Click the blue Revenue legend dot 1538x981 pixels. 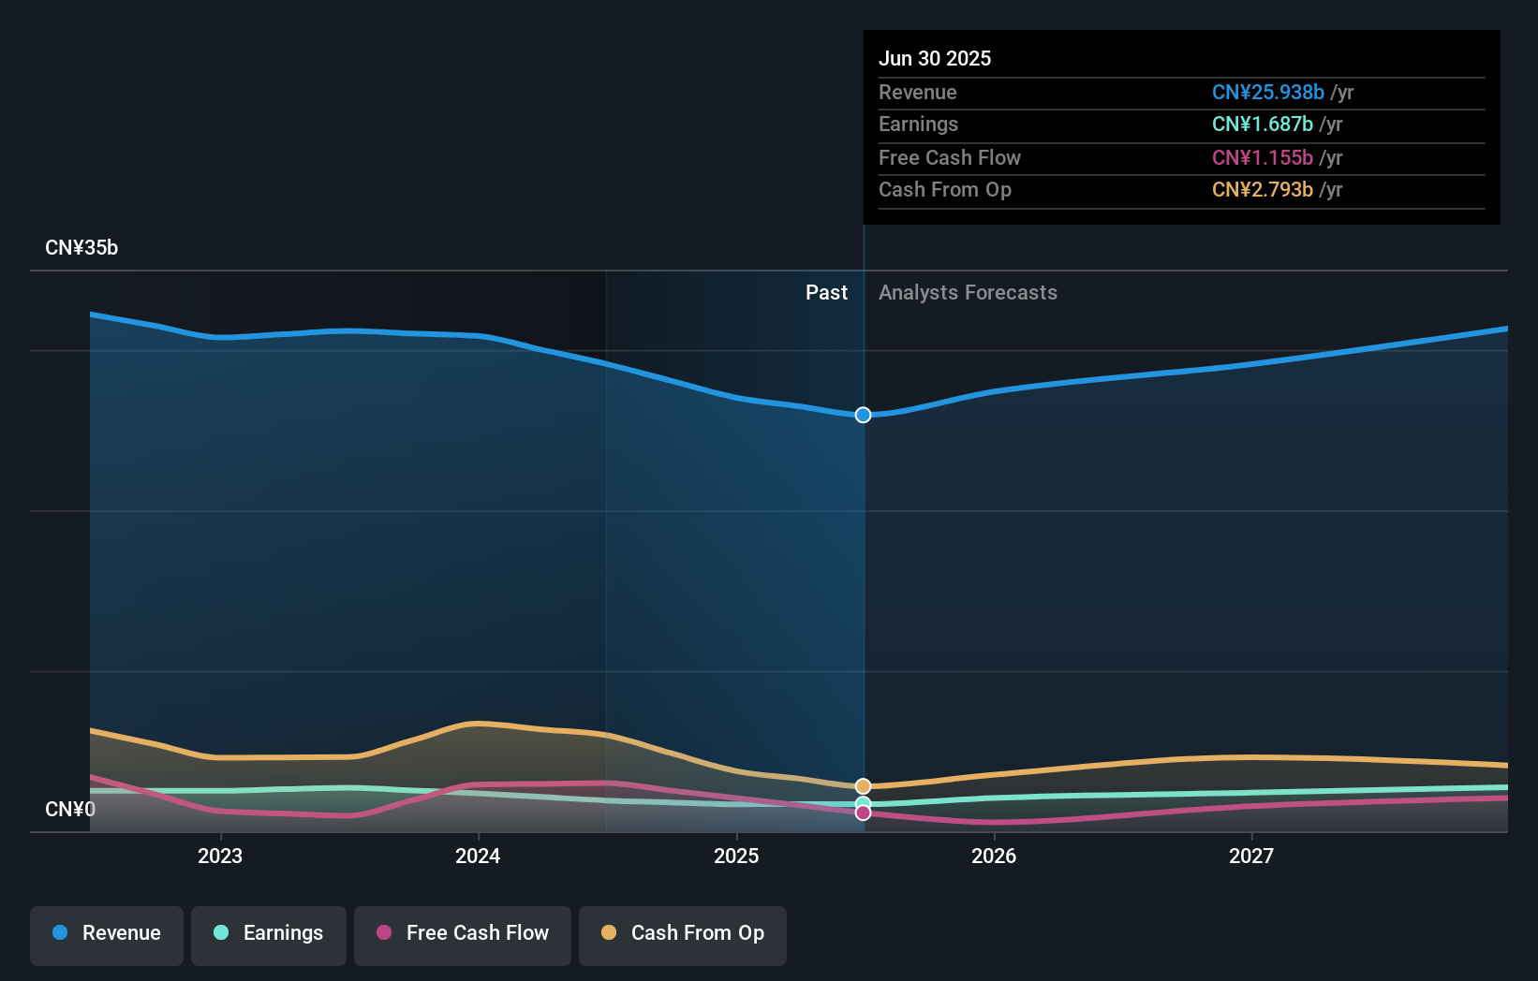(60, 932)
